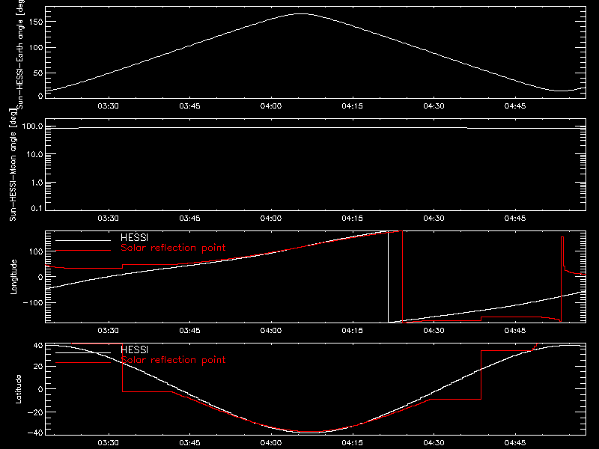Click '03:30' tick under the Latitude plot
This screenshot has width=599, height=449.
(108, 443)
